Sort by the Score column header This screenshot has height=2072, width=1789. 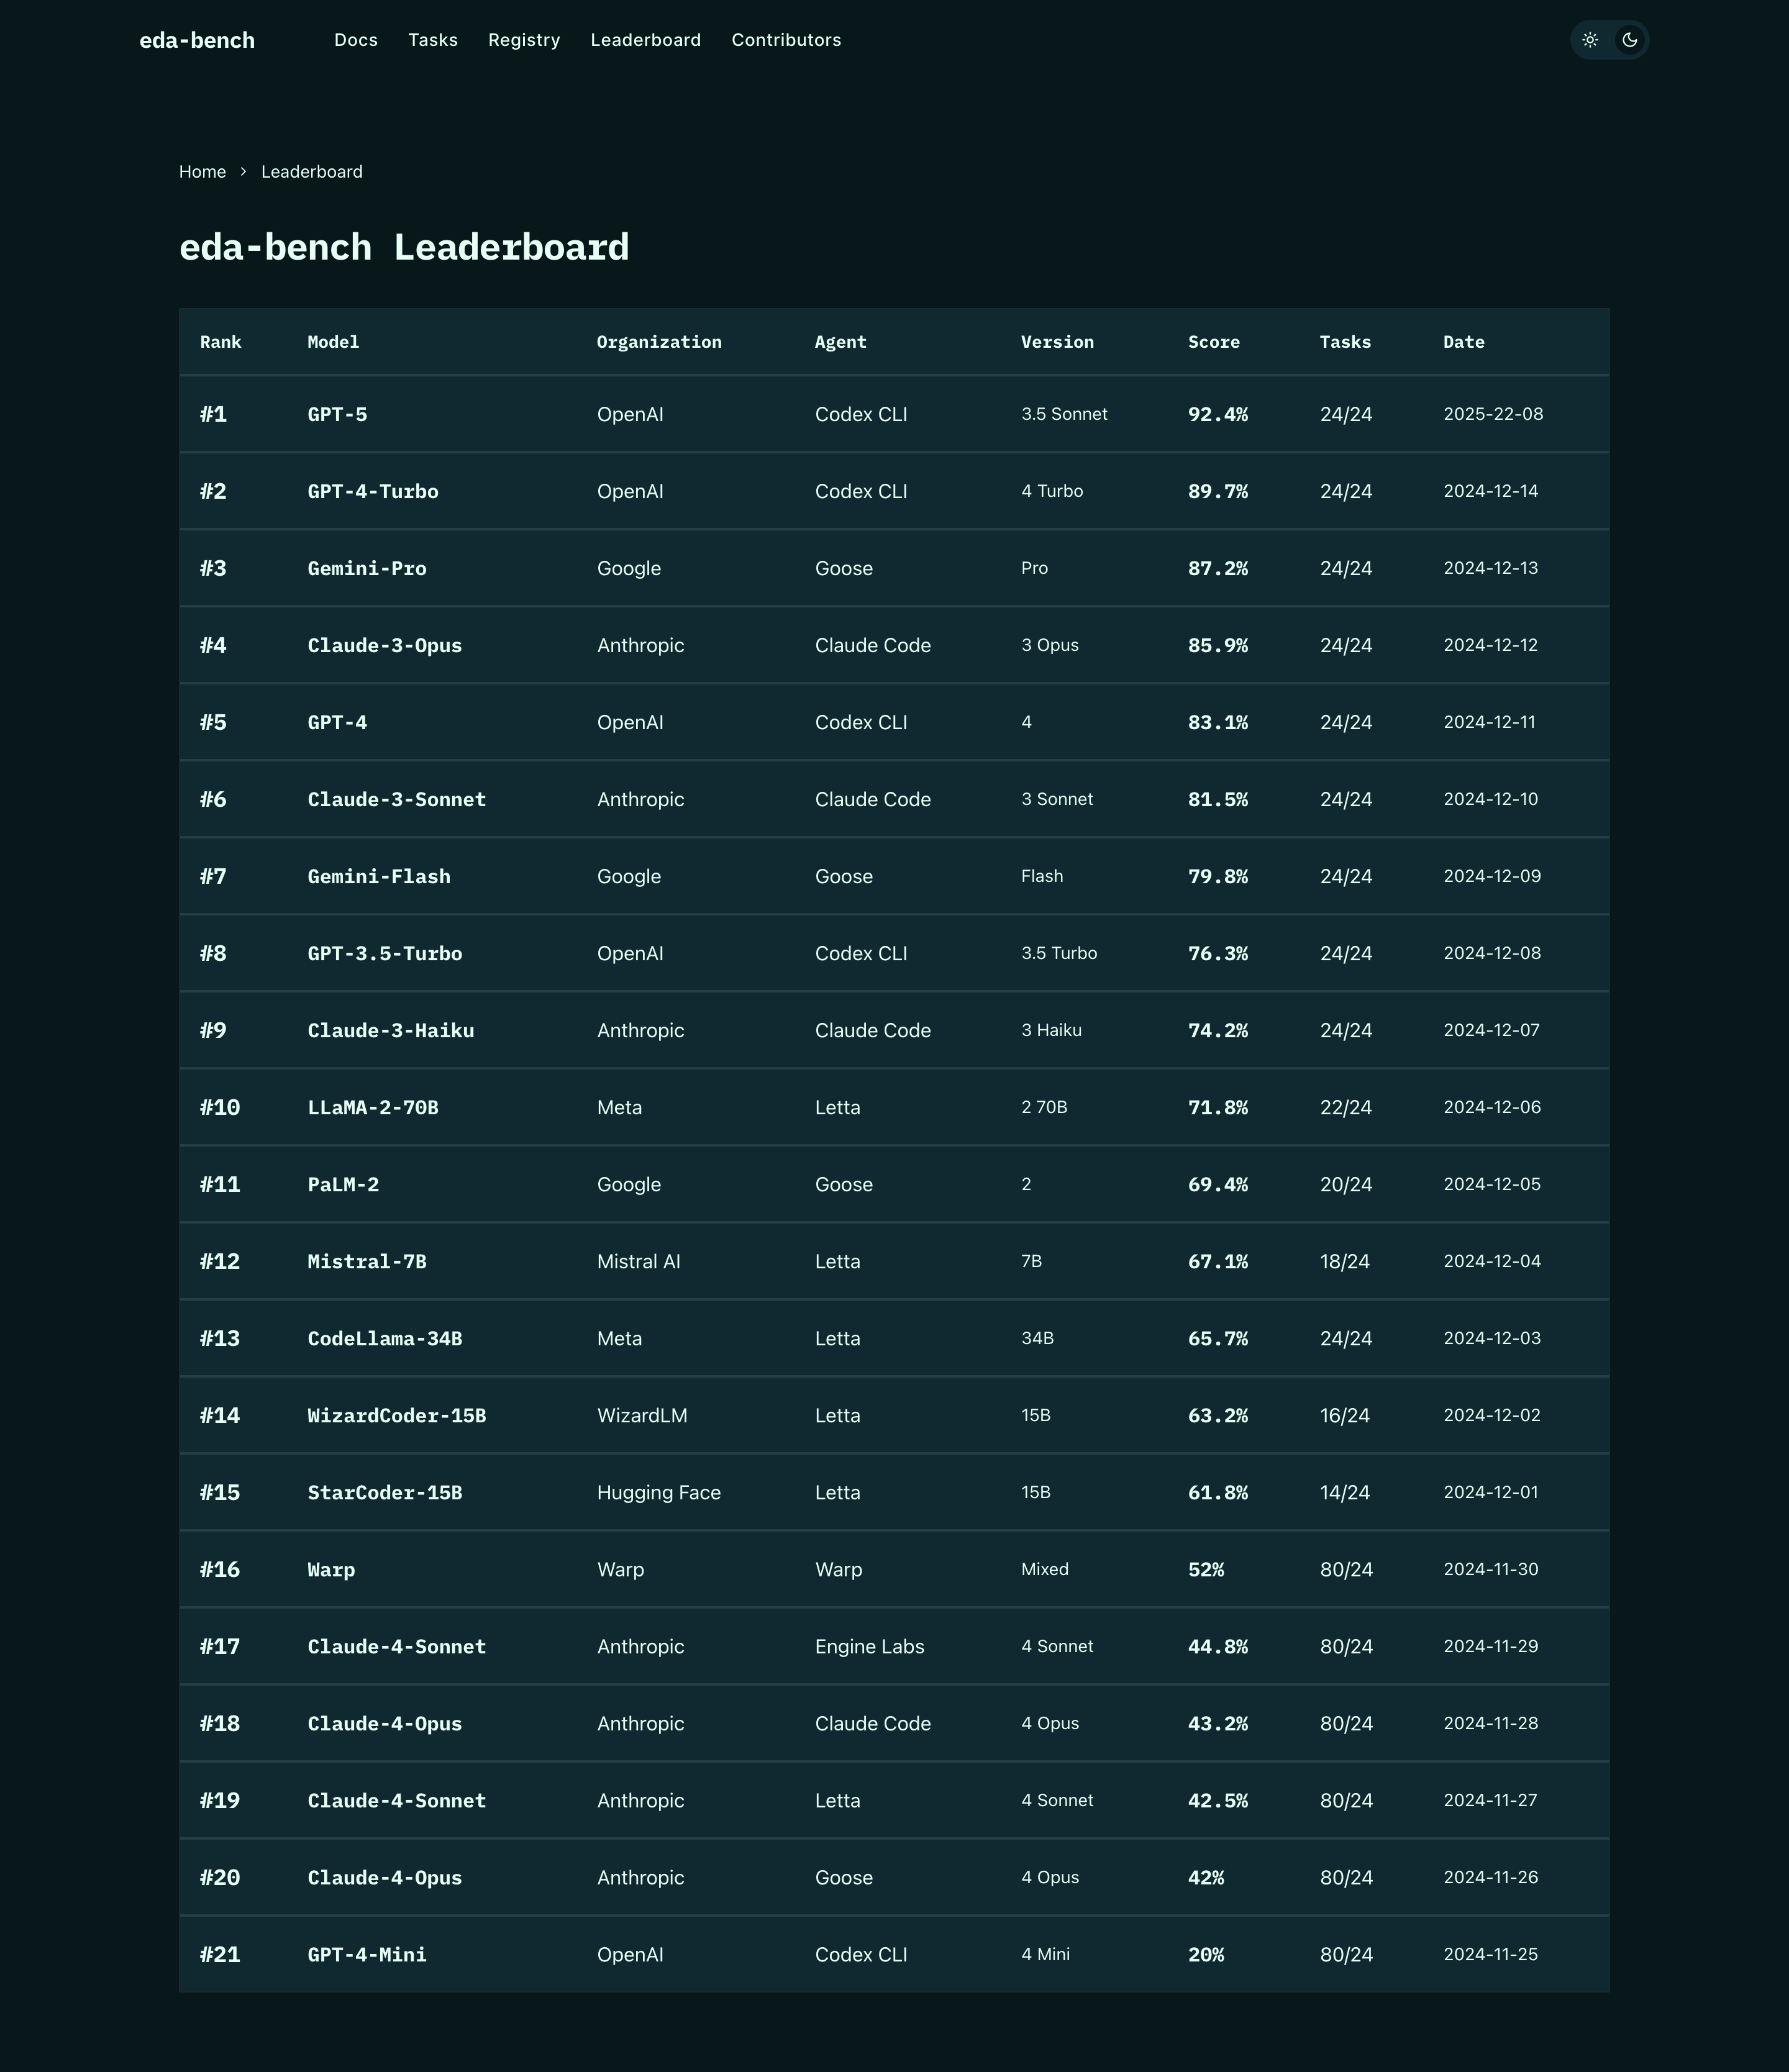pyautogui.click(x=1214, y=342)
